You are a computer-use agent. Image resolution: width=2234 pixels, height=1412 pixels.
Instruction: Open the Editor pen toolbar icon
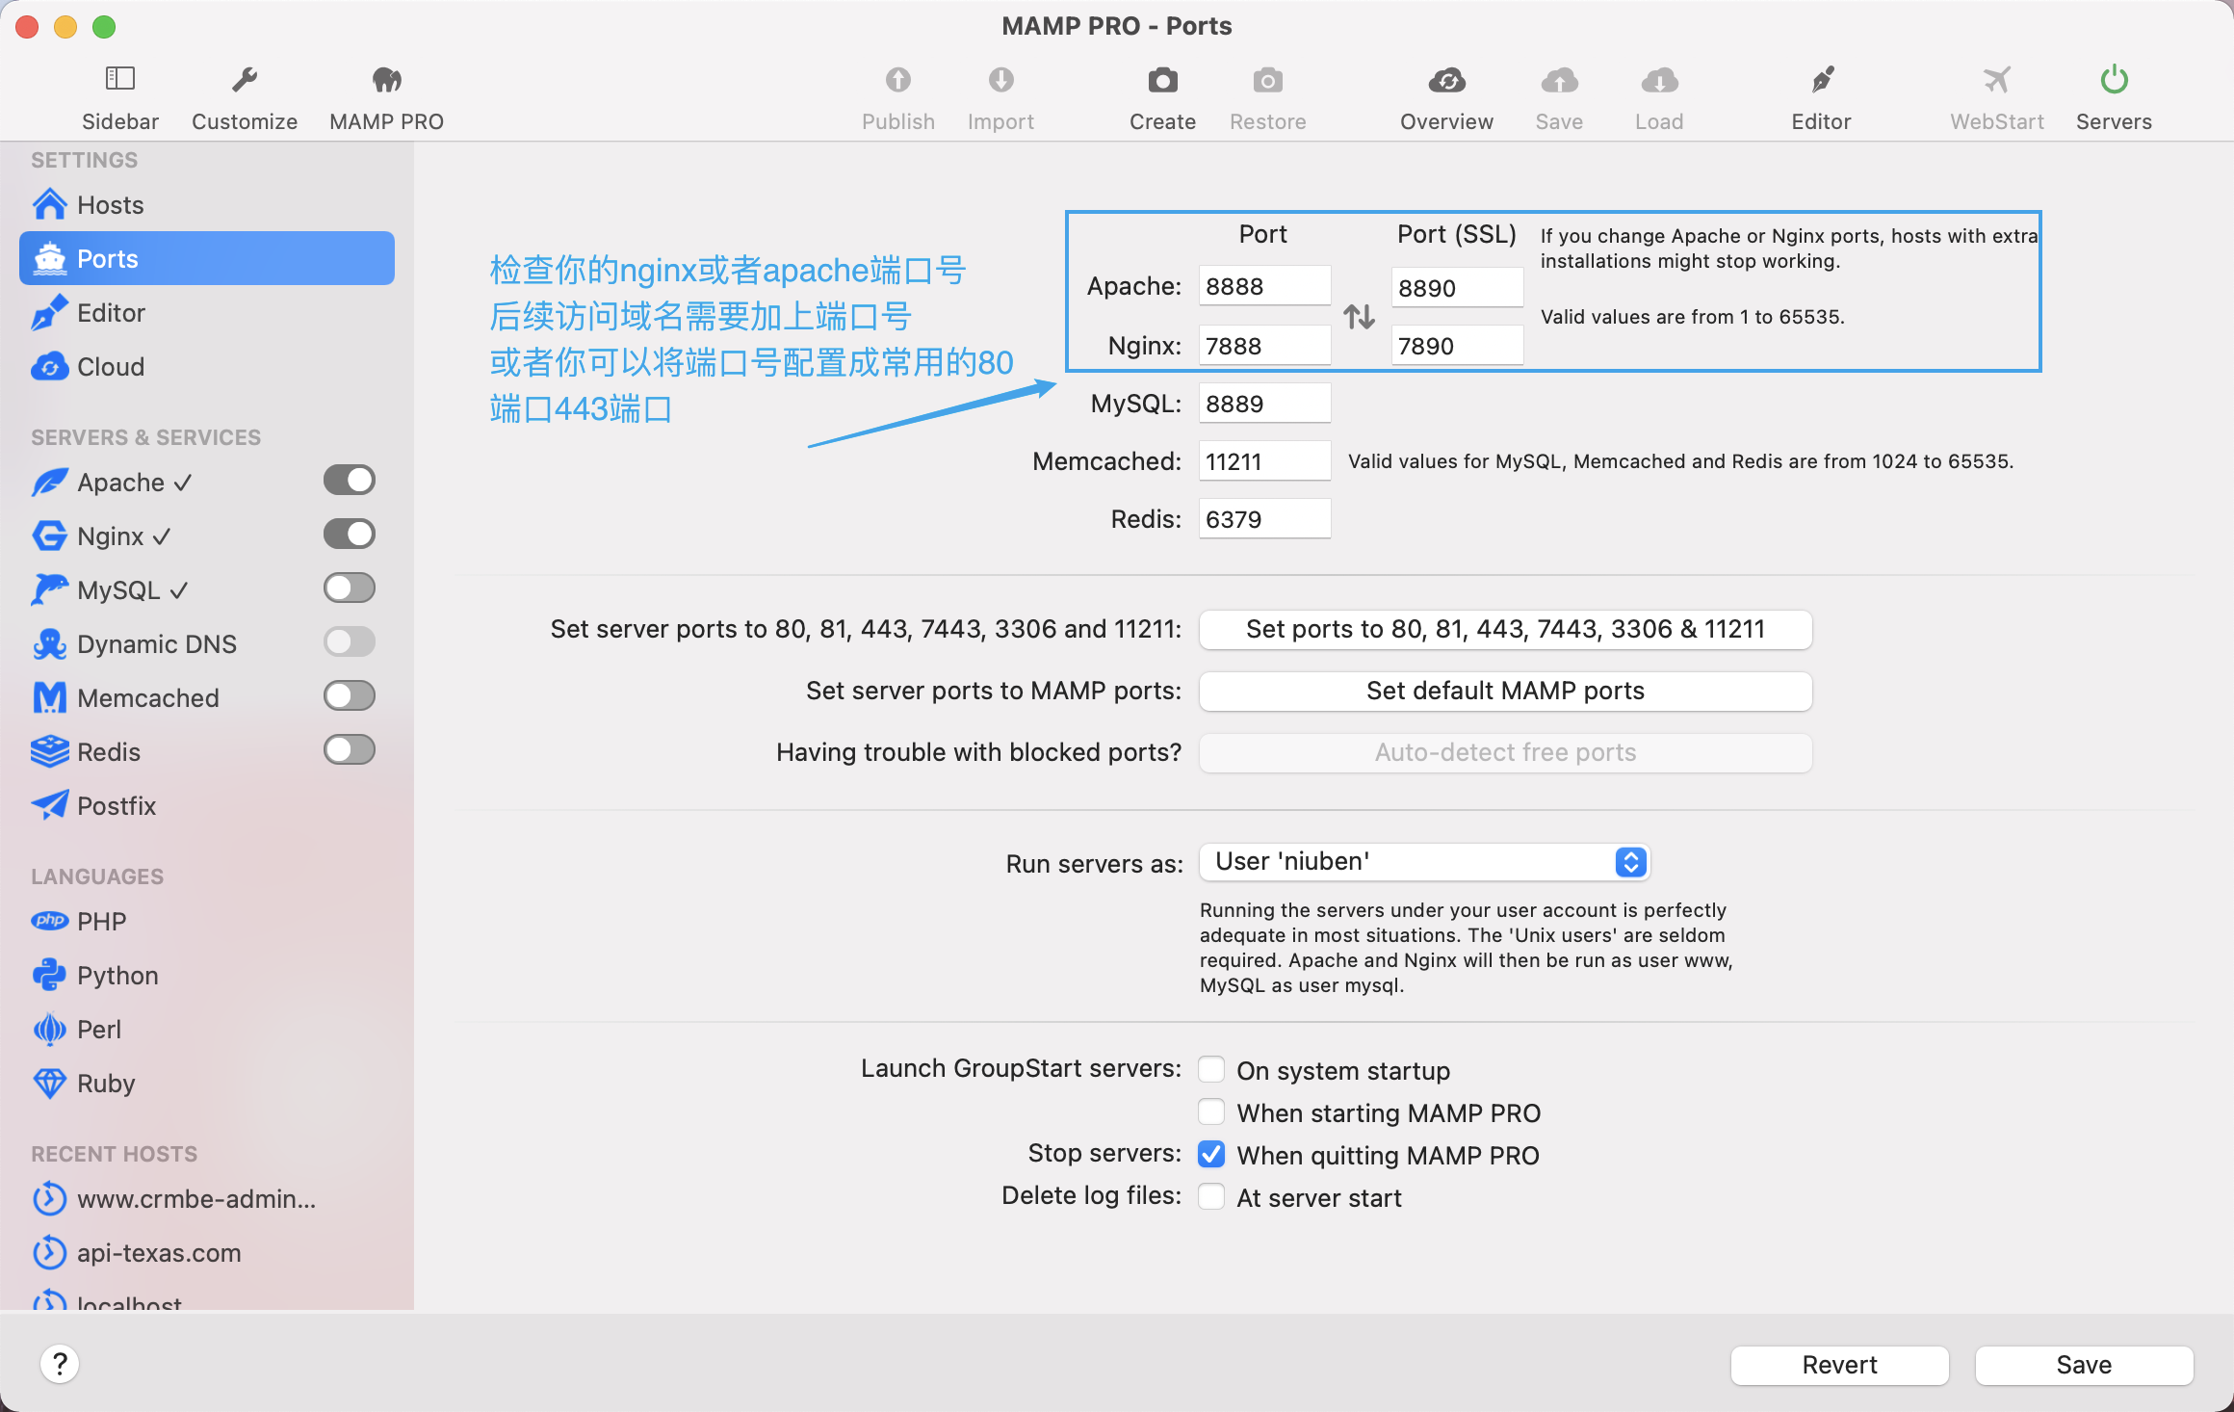(1821, 79)
